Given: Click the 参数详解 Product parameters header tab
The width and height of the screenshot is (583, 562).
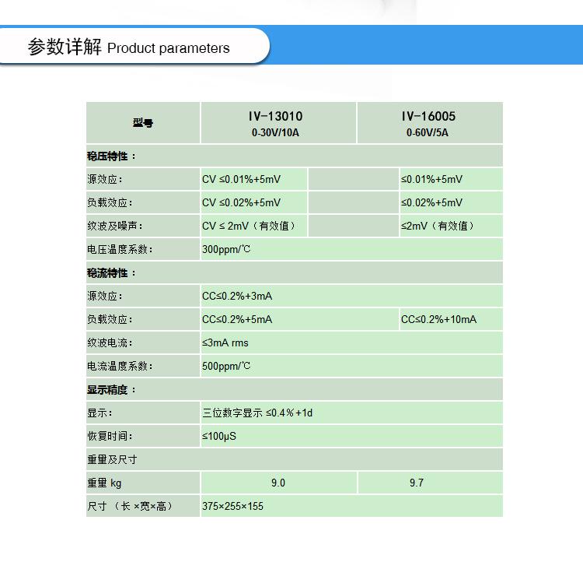Looking at the screenshot, I should [x=129, y=47].
